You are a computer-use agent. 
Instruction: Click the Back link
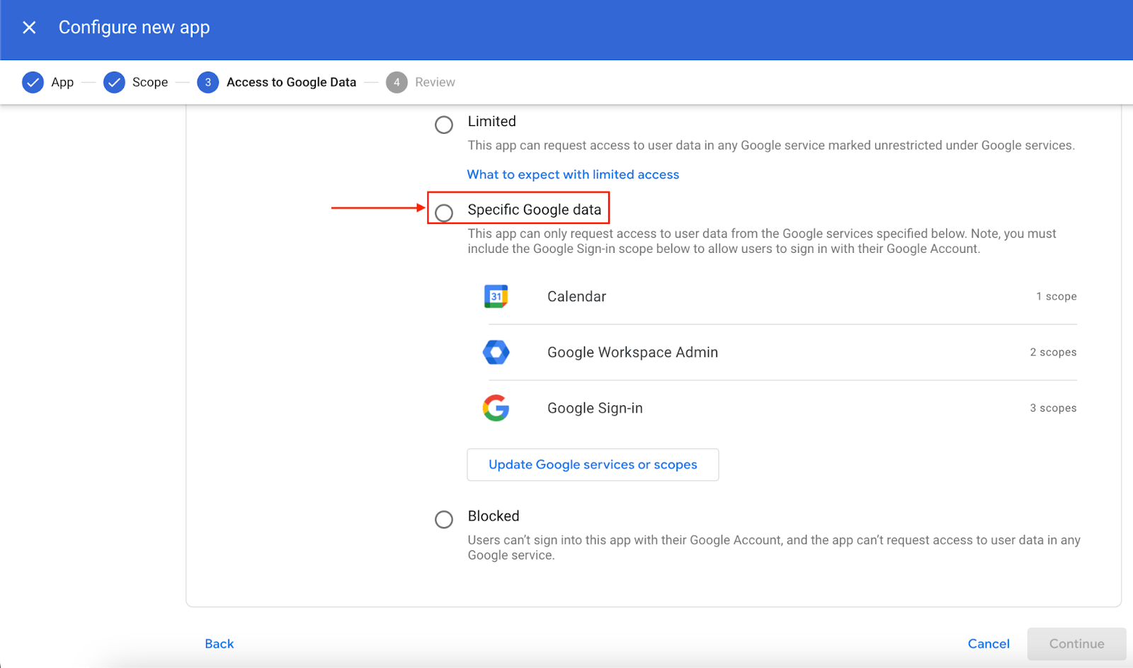219,644
